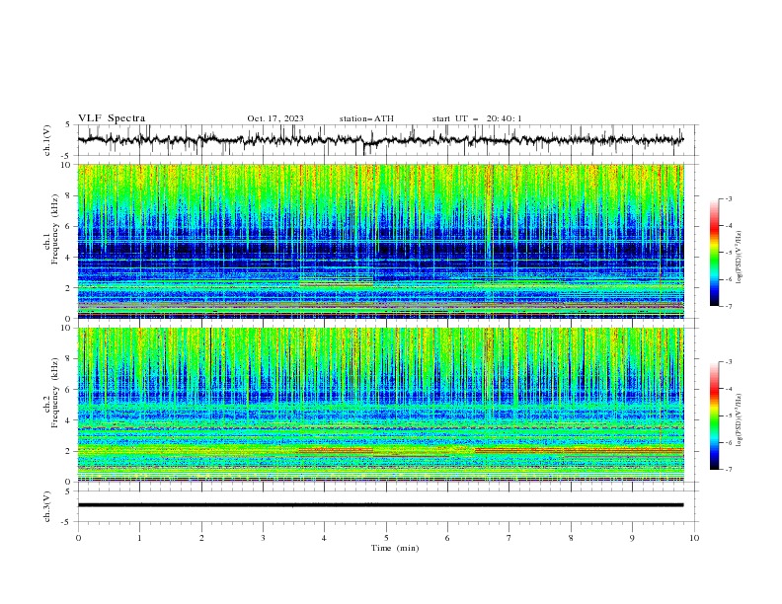The width and height of the screenshot is (782, 604).
Task: Click the lower color scale bar
Action: tap(714, 415)
